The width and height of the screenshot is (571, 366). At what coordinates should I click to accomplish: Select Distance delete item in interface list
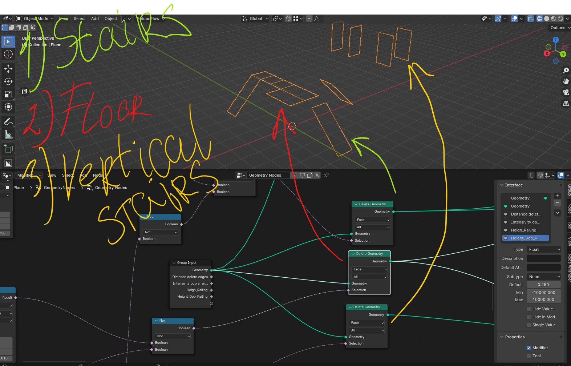526,214
